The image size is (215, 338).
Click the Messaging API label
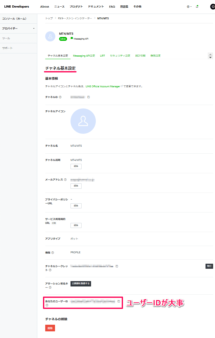(x=81, y=39)
